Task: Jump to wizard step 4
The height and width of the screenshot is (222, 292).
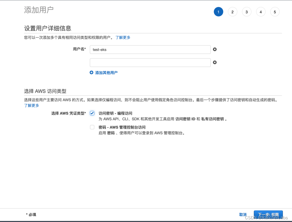Action: click(x=261, y=12)
